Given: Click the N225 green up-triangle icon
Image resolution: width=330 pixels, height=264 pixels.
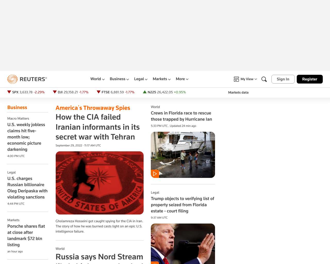Looking at the screenshot, I should pos(145,92).
